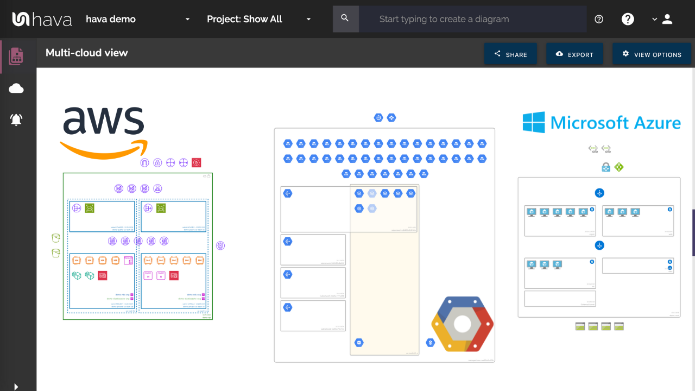This screenshot has width=695, height=391.
Task: Click the Google Cloud hexagon logo
Action: click(462, 324)
